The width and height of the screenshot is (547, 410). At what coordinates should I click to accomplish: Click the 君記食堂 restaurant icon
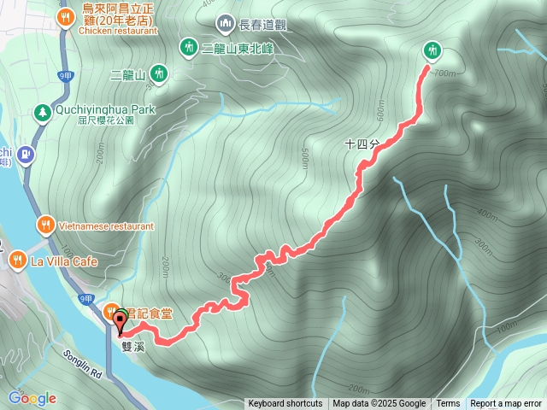tap(111, 311)
